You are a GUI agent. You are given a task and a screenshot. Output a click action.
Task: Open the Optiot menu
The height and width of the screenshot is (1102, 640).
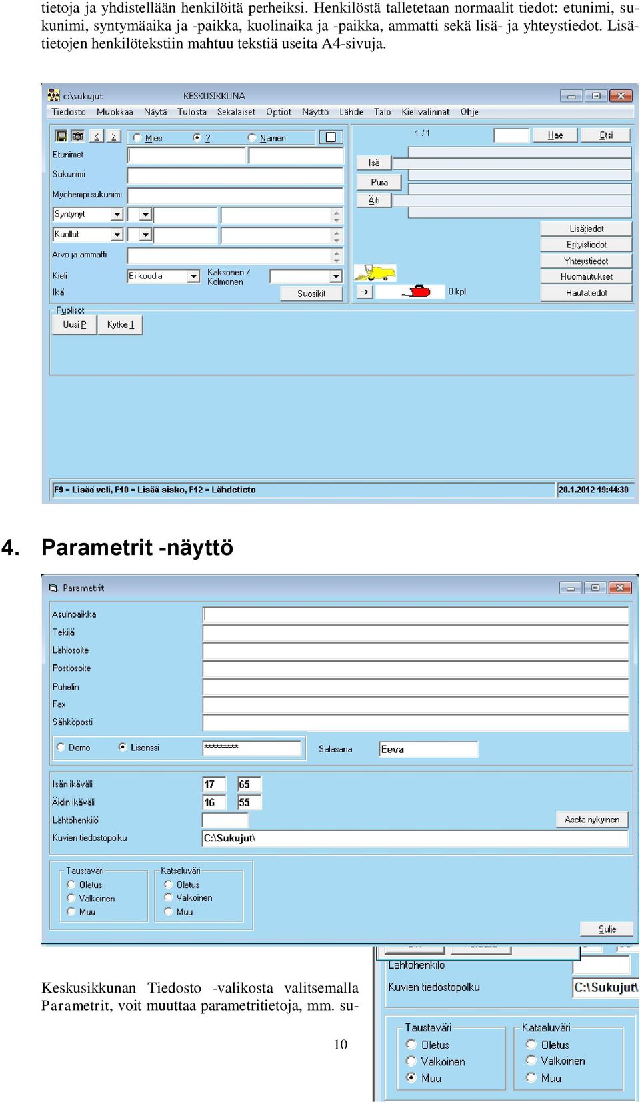[279, 112]
